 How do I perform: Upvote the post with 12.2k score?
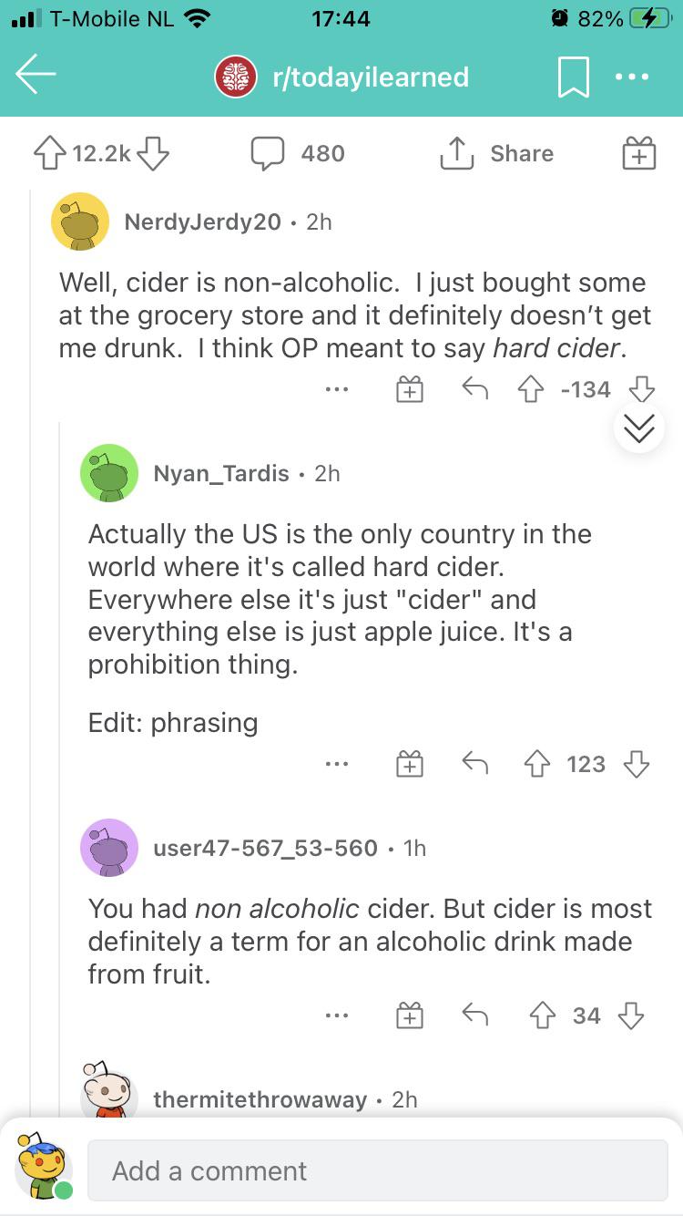click(52, 154)
